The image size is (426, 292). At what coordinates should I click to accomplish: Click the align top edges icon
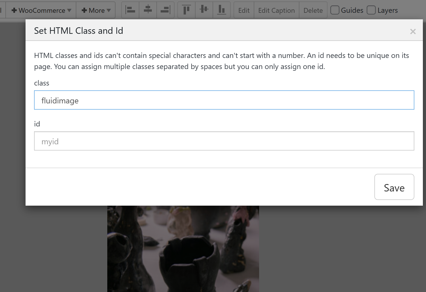[186, 10]
